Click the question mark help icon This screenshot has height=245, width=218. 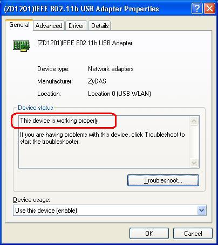[197, 9]
